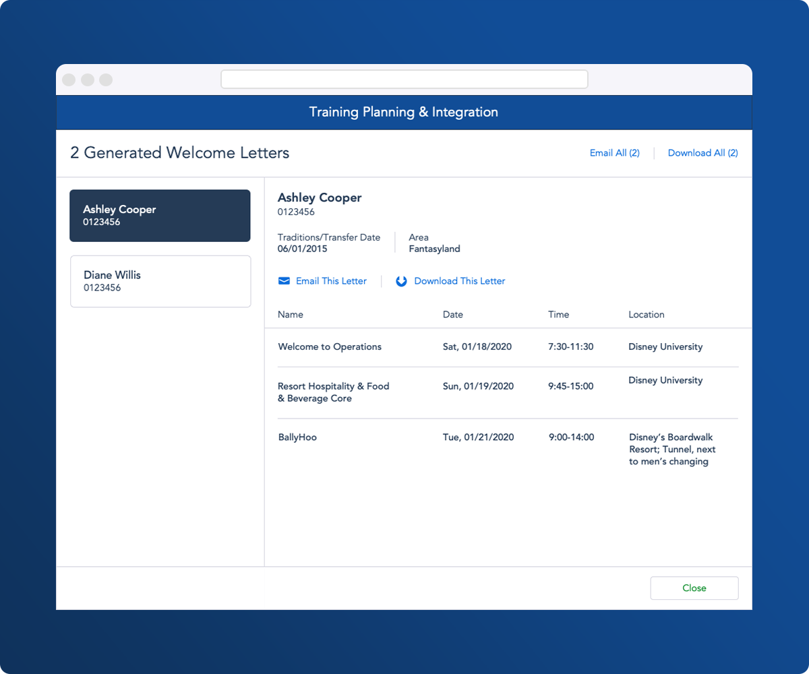Click ID 0123456 under the Ashley Cooper detail heading
This screenshot has height=674, width=809.
296,212
